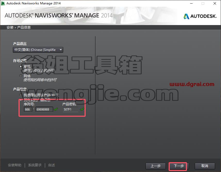Open the 系统要求 system requirements link
Image resolution: width=221 pixels, height=172 pixels.
coord(35,165)
